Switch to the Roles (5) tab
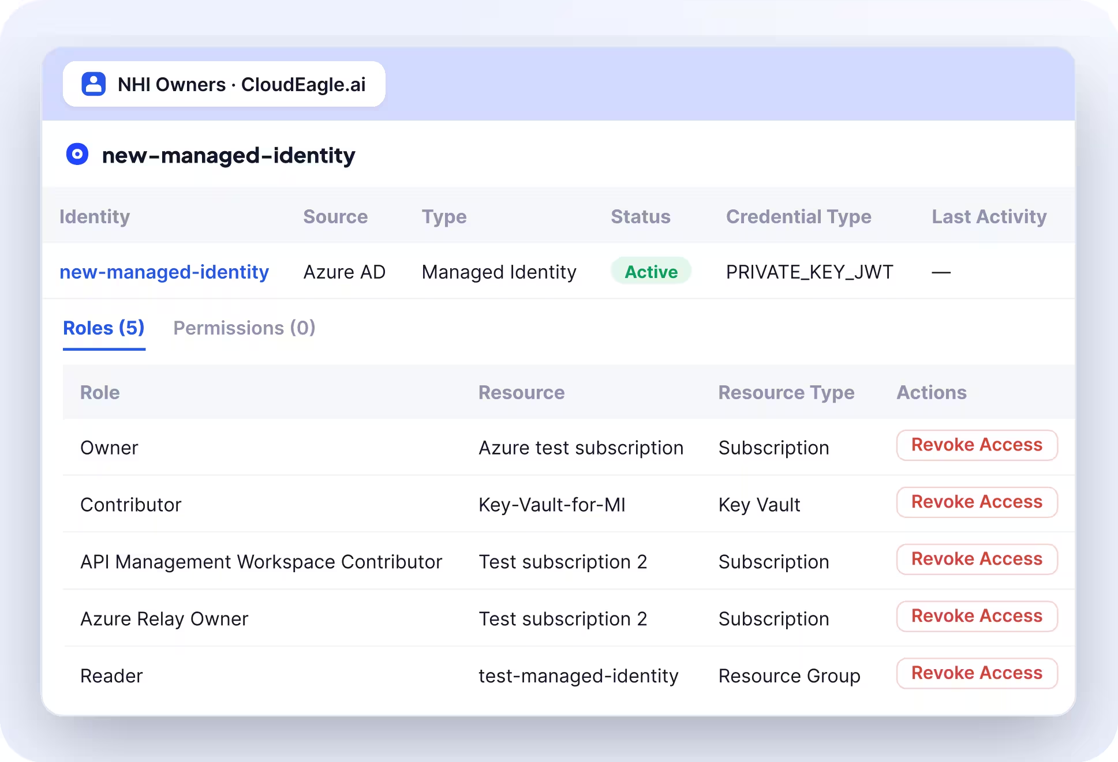1118x762 pixels. click(x=104, y=328)
